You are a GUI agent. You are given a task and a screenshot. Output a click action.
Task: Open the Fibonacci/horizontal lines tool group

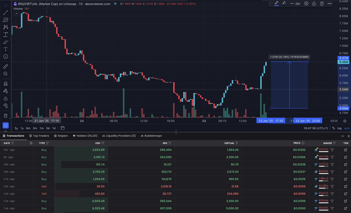click(6, 20)
